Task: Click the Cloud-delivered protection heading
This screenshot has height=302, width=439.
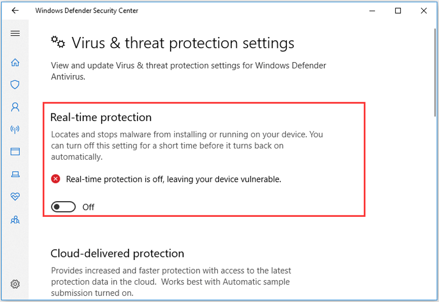Action: pyautogui.click(x=117, y=254)
